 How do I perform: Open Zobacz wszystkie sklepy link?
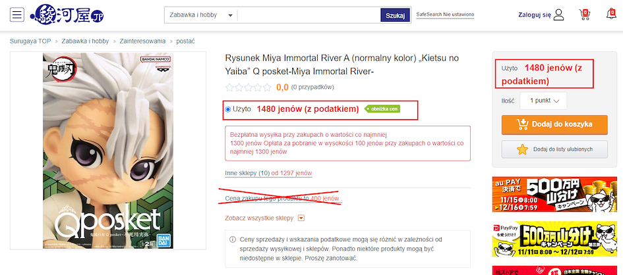tap(259, 218)
